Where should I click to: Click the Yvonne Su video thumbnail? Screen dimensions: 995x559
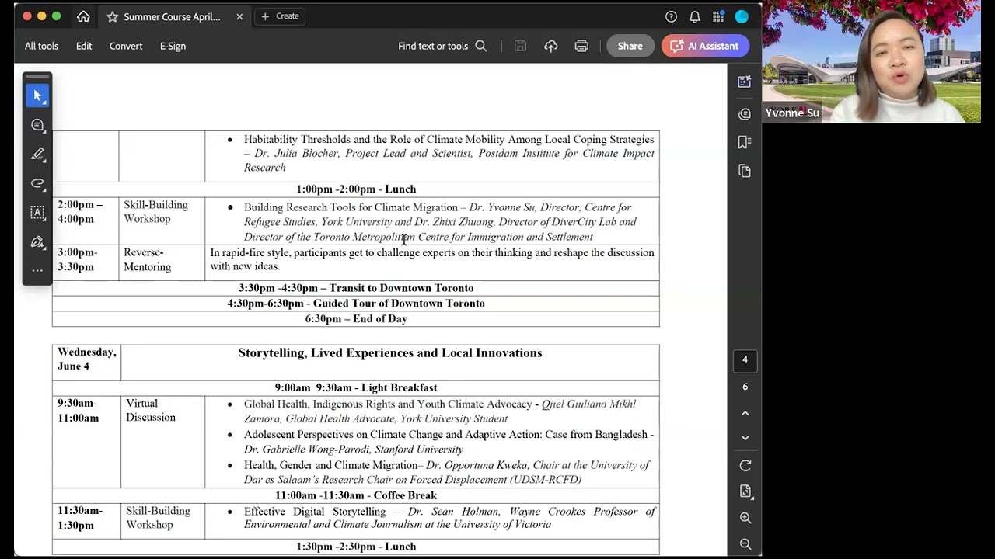pos(871,61)
